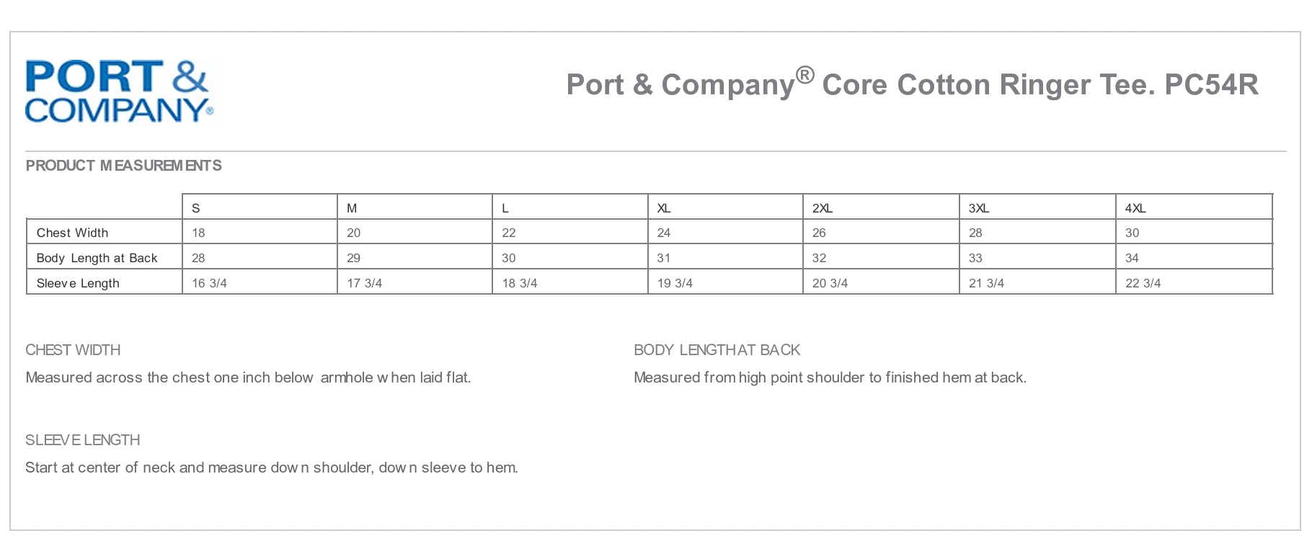Click the CHEST WIDTH description heading
1312x559 pixels.
click(73, 350)
